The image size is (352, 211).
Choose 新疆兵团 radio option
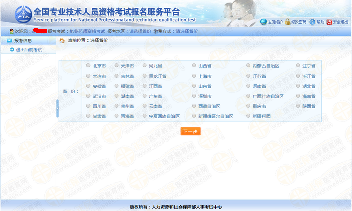click(x=248, y=116)
